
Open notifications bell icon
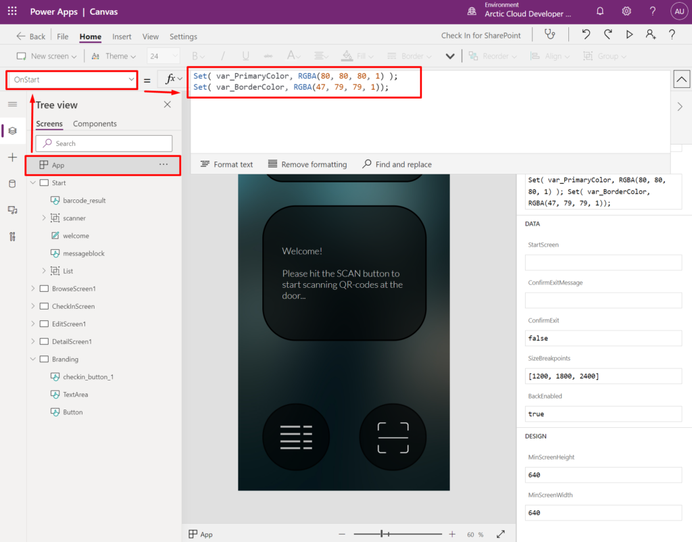coord(600,11)
